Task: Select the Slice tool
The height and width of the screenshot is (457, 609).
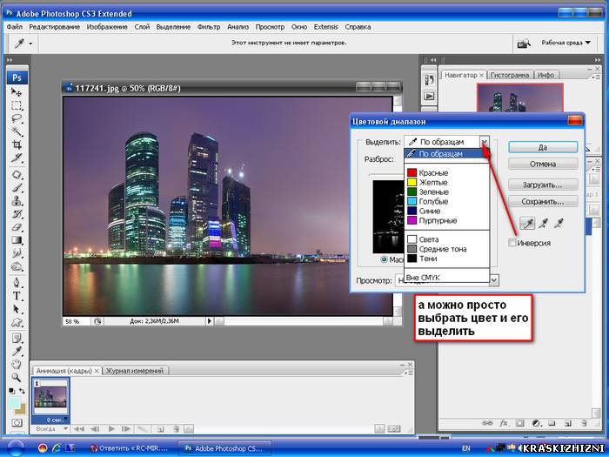Action: pyautogui.click(x=17, y=158)
